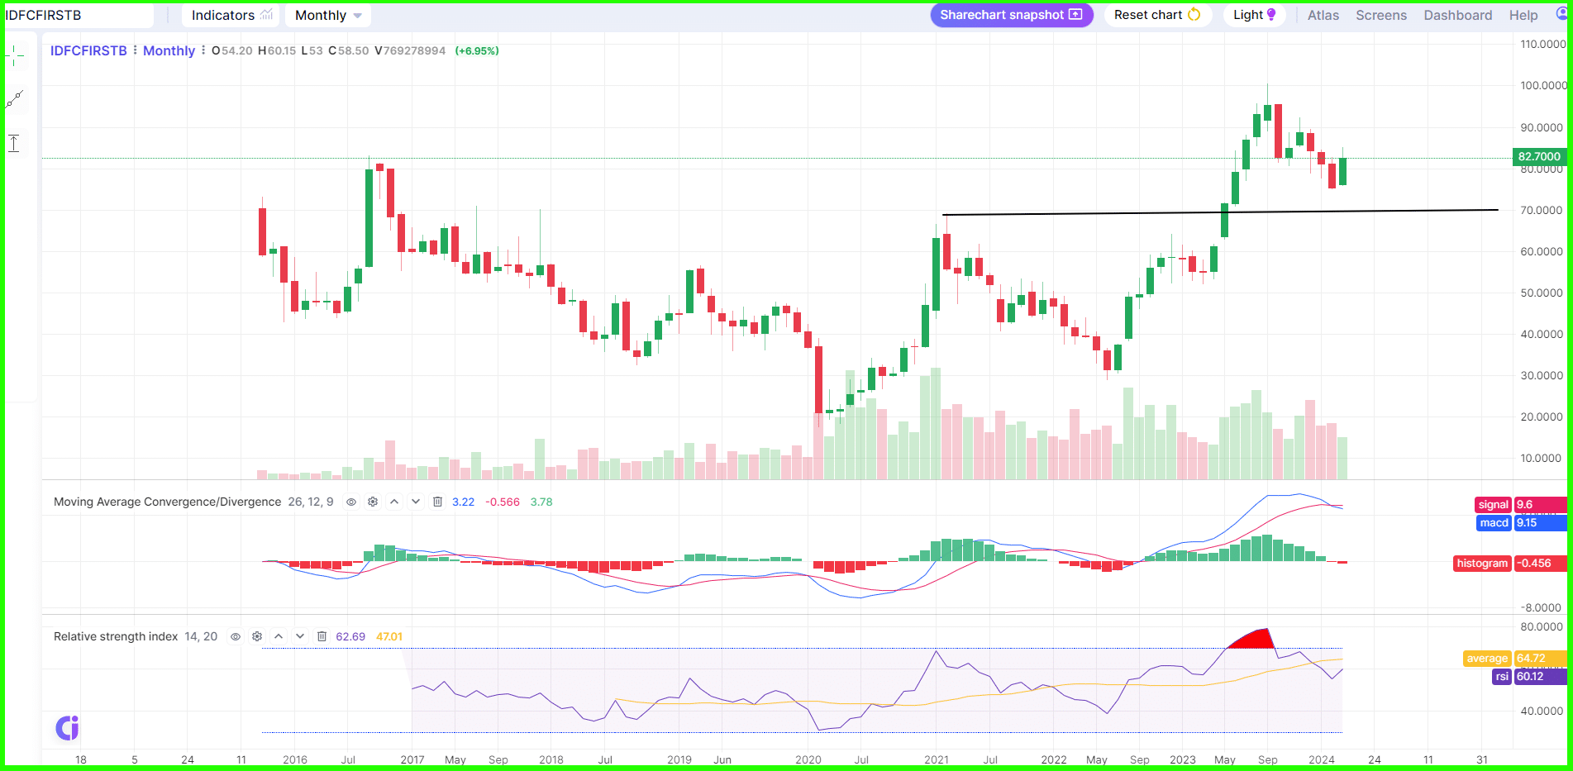The width and height of the screenshot is (1573, 771).
Task: Open MACD indicator settings gear
Action: pyautogui.click(x=373, y=502)
